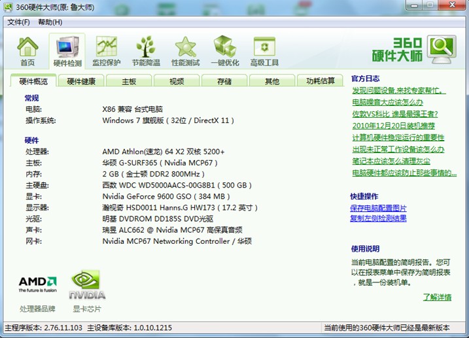Click the 主硬盘: field label
The image size is (469, 338).
[37, 185]
